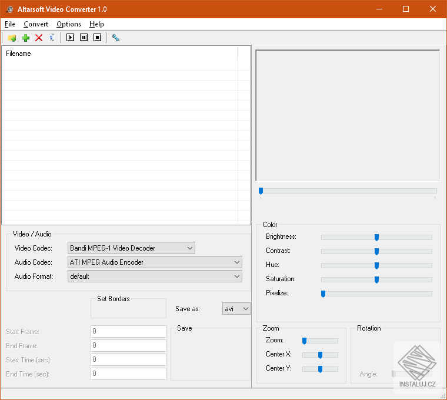Open the File menu
This screenshot has width=447, height=400.
click(9, 24)
